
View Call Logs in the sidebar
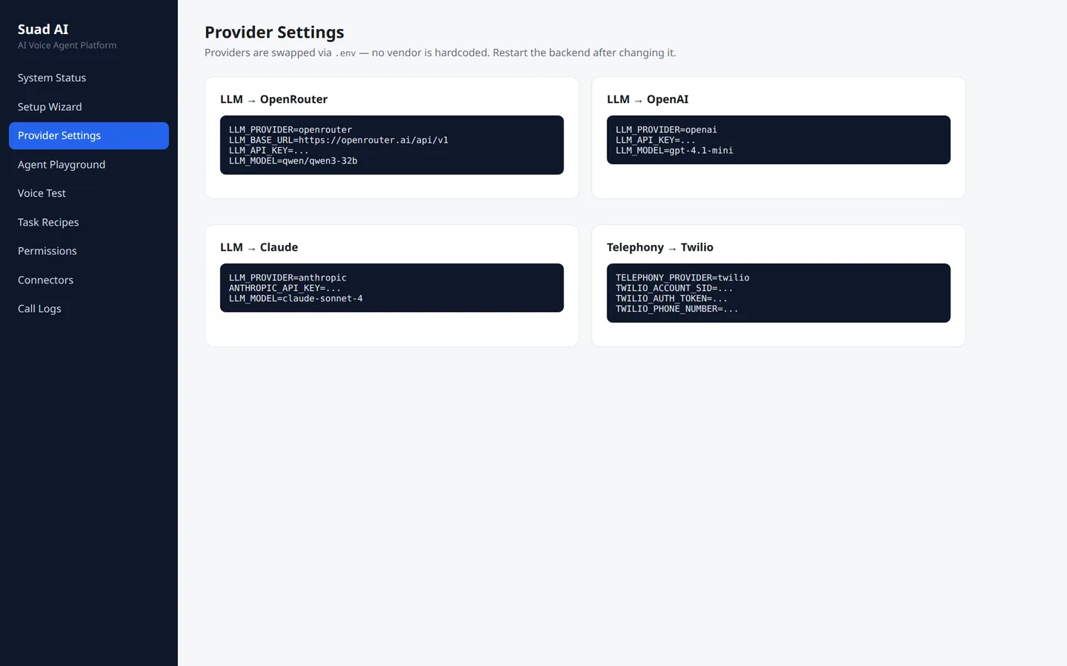tap(89, 309)
